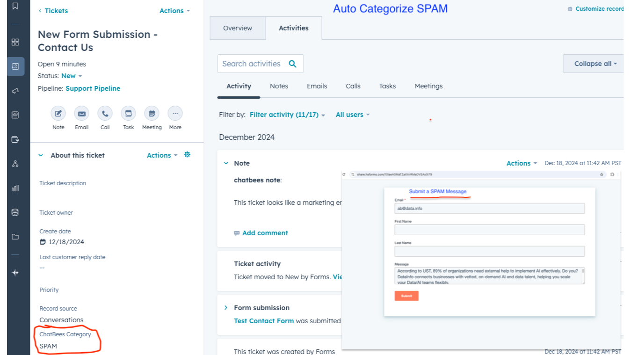Screen dimensions: 631x355
Task: Open the Support Pipeline link
Action: pyautogui.click(x=93, y=88)
